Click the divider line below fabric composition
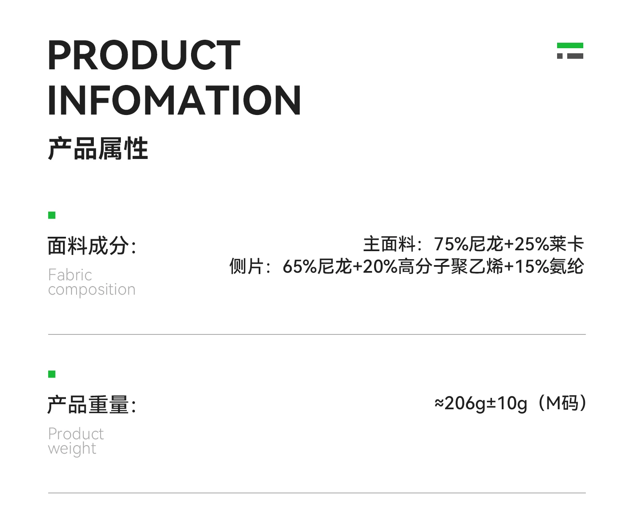This screenshot has height=523, width=634. [317, 334]
